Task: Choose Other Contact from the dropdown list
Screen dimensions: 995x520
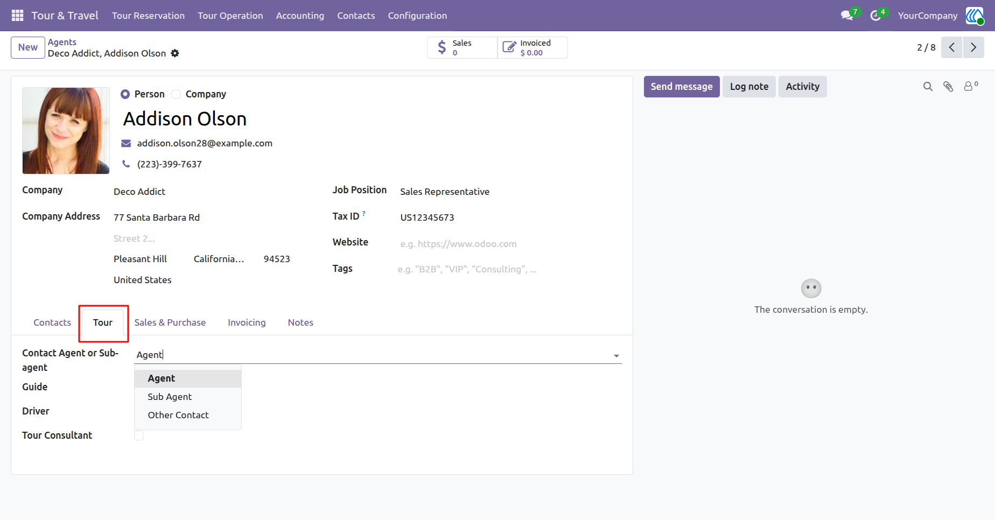Action: (x=188, y=415)
